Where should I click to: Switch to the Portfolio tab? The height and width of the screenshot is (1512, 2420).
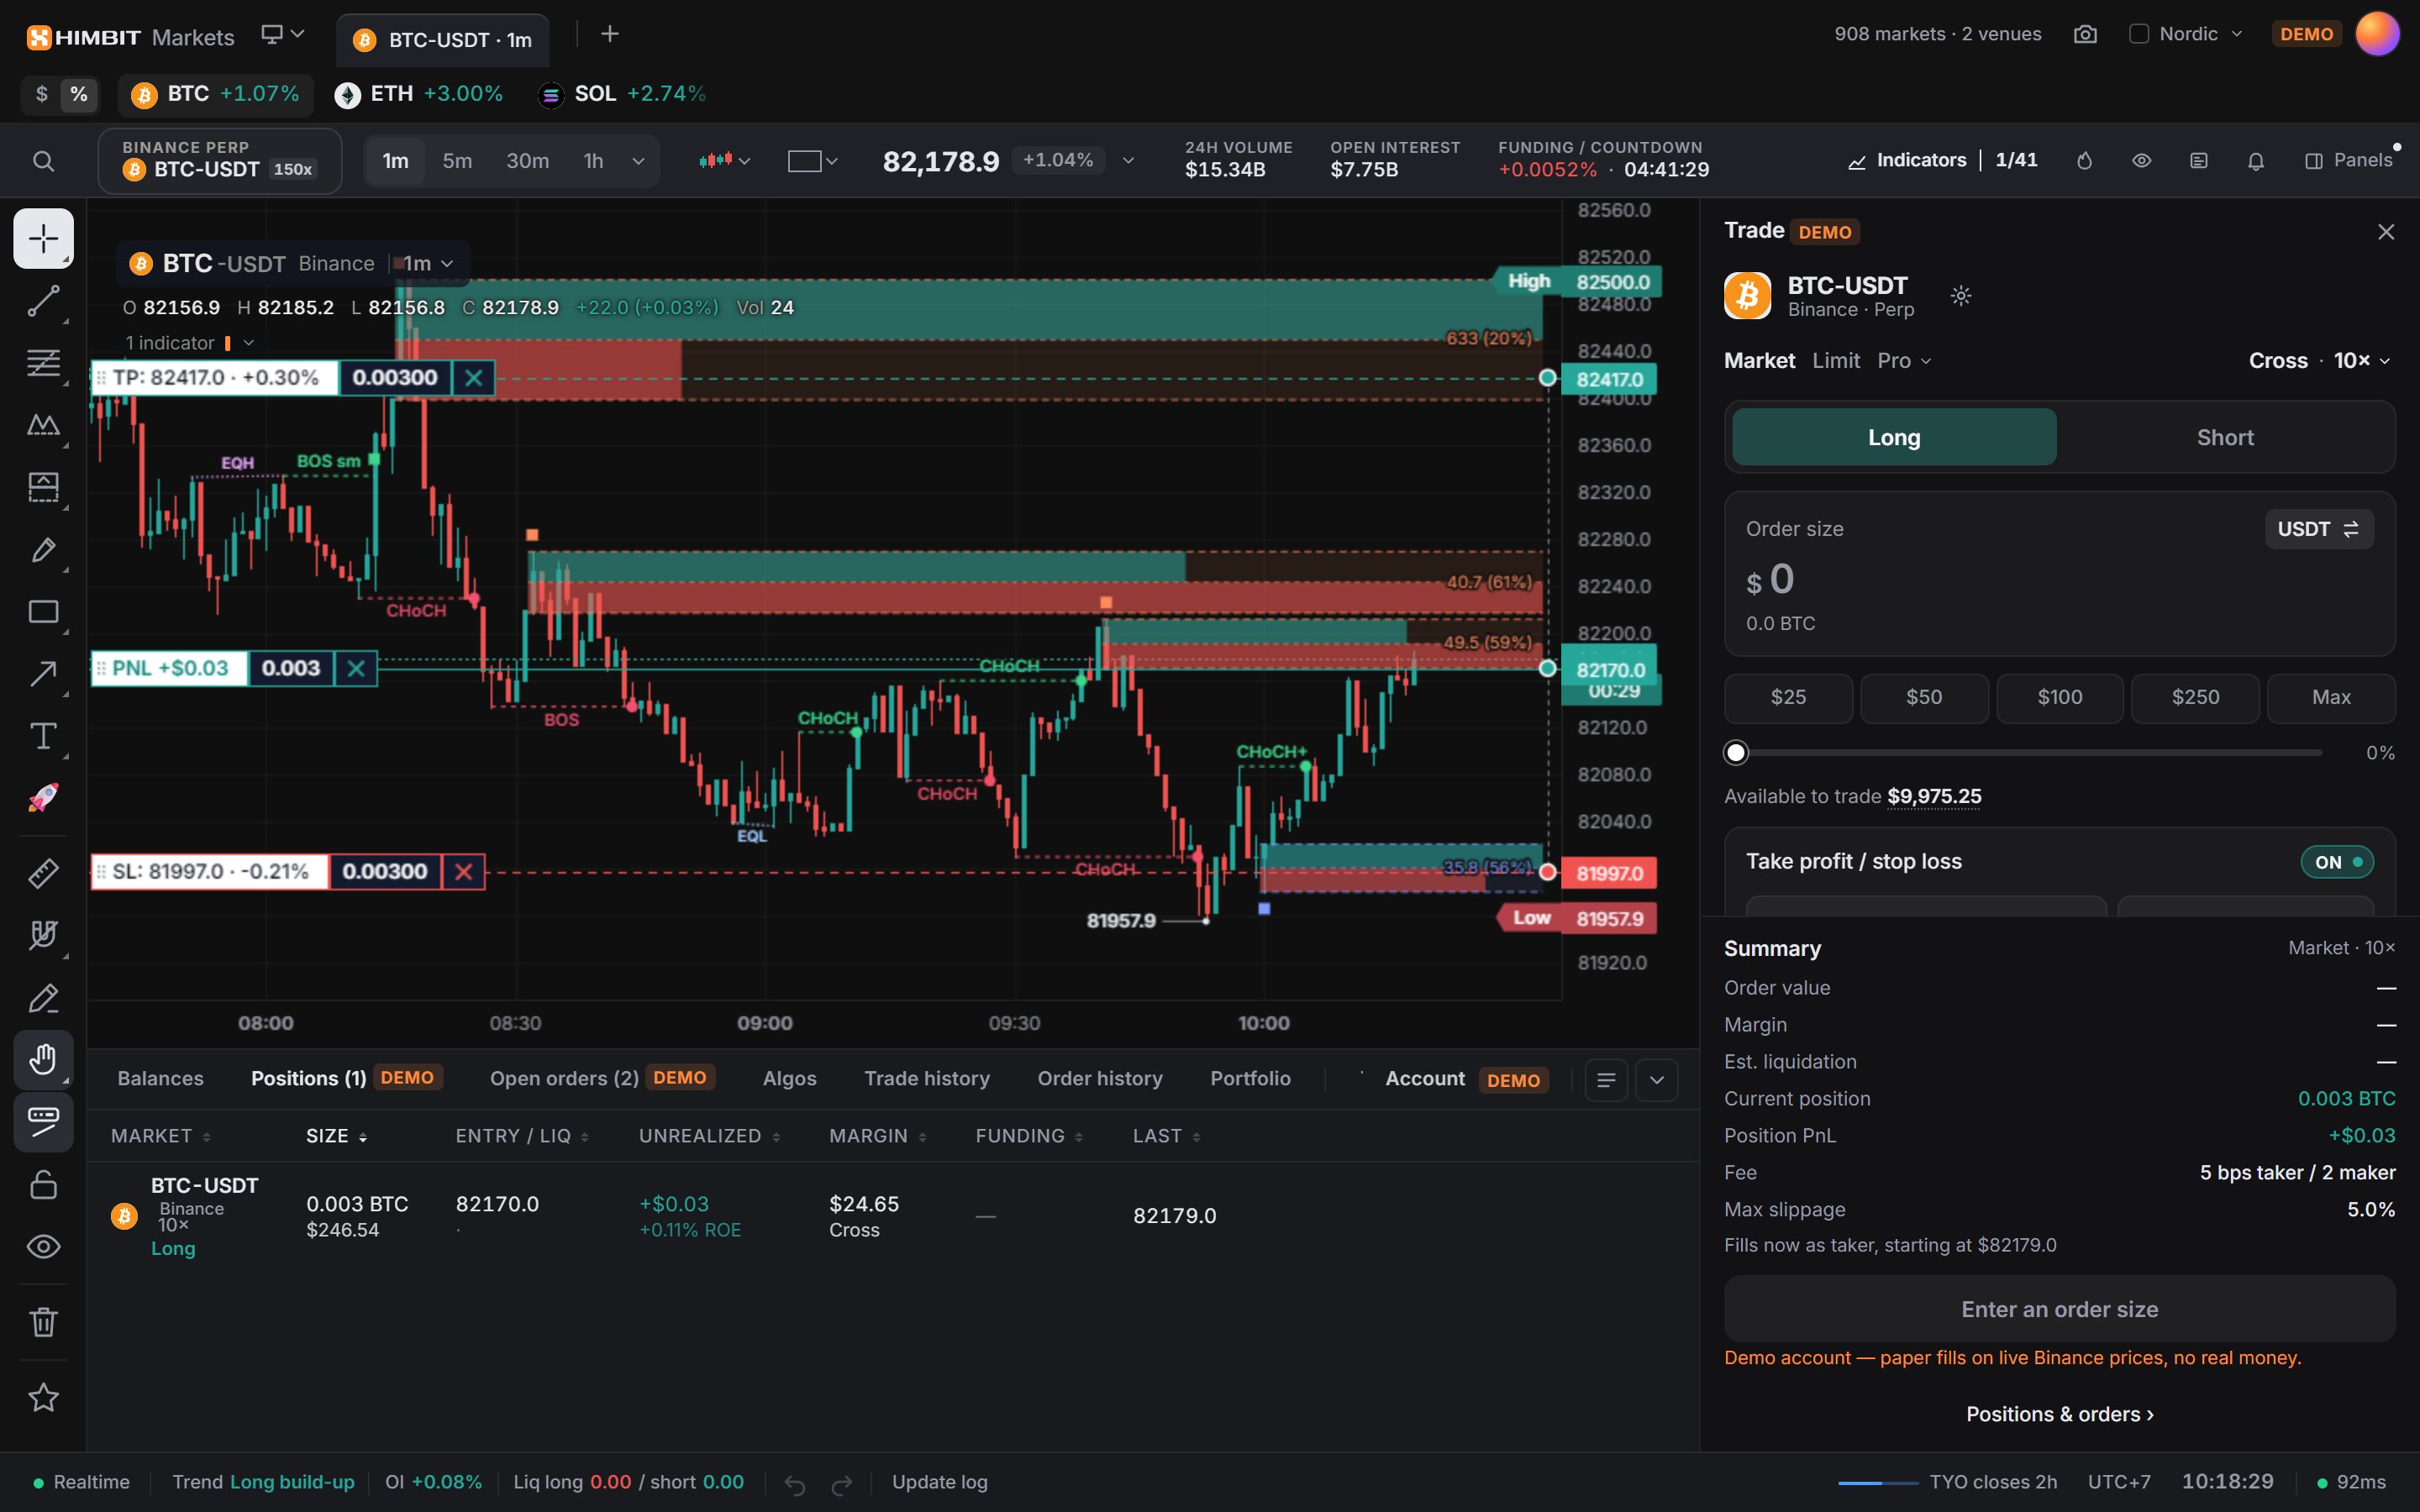click(1250, 1078)
